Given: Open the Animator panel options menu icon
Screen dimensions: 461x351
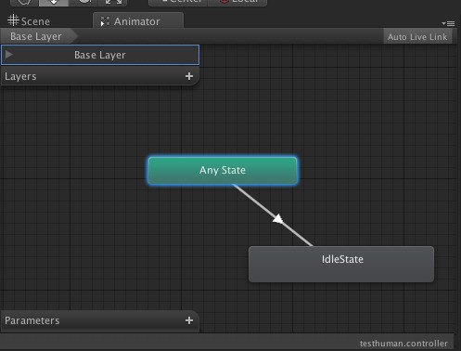Looking at the screenshot, I should coord(448,23).
